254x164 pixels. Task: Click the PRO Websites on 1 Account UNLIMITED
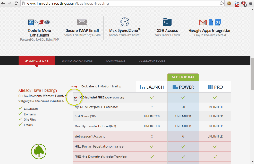[x=215, y=136]
